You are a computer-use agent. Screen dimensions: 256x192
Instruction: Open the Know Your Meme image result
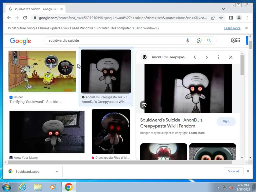click(47, 132)
